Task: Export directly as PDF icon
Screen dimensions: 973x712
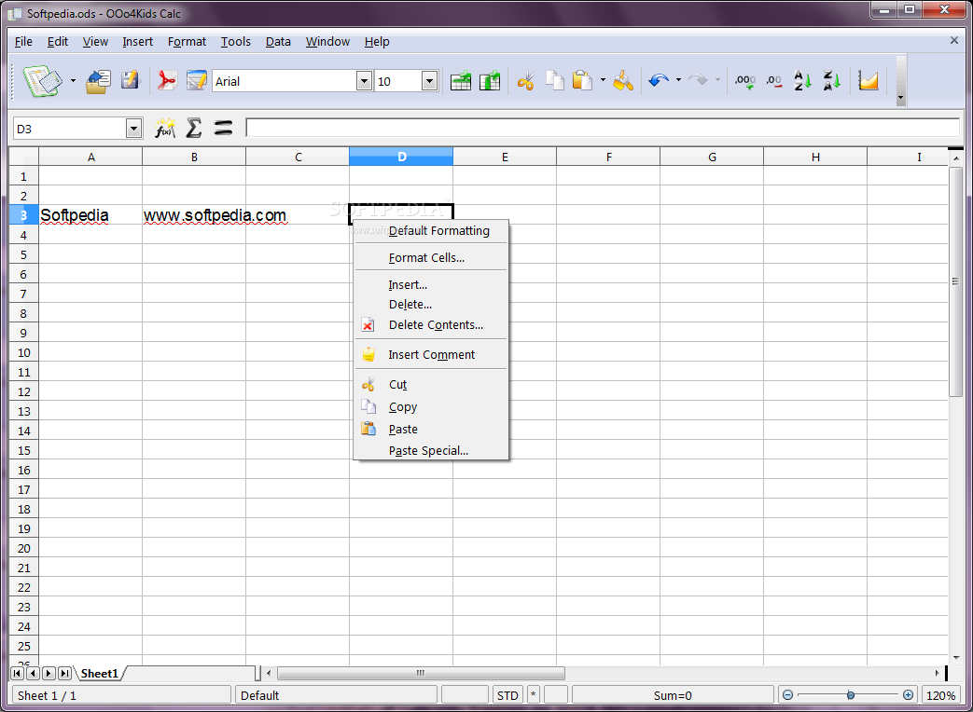Action: point(167,80)
